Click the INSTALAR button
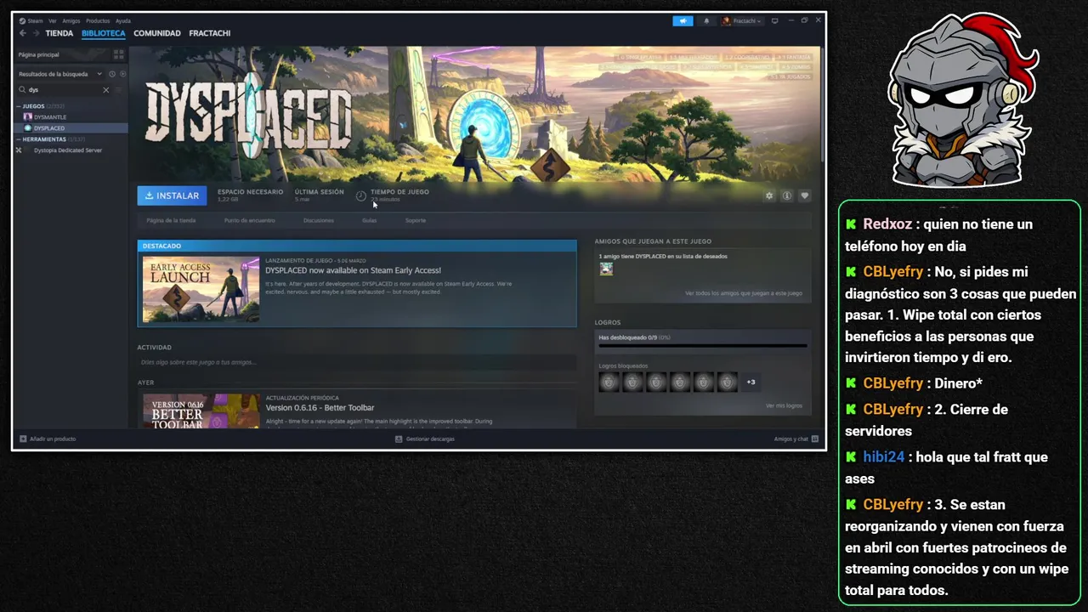This screenshot has width=1088, height=612. (x=172, y=195)
